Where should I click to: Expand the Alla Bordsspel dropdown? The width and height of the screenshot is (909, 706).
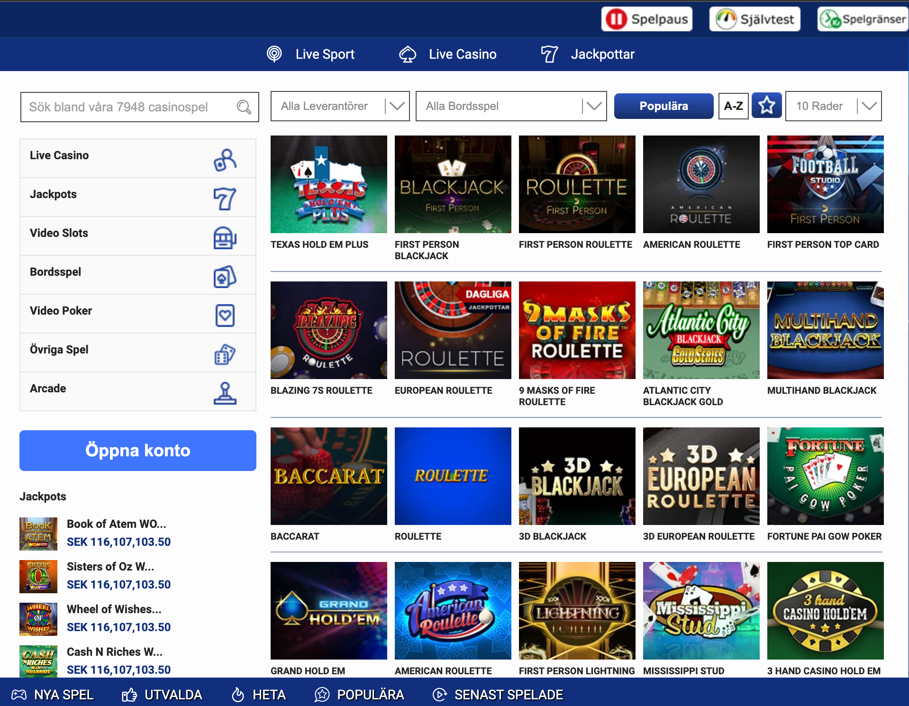tap(511, 106)
